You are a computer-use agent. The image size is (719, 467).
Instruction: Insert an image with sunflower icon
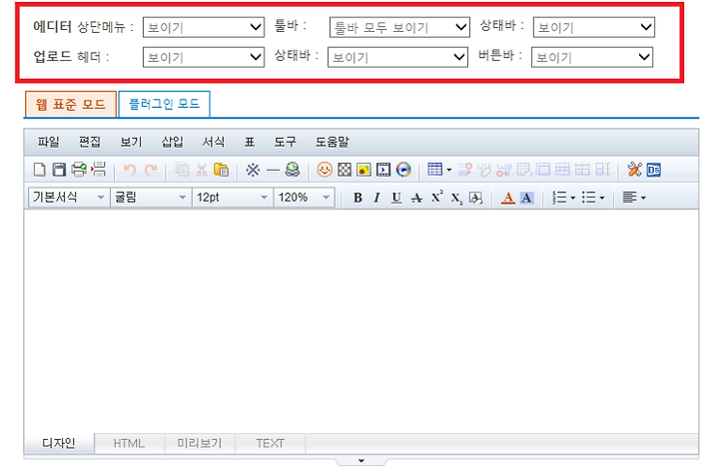click(x=364, y=170)
